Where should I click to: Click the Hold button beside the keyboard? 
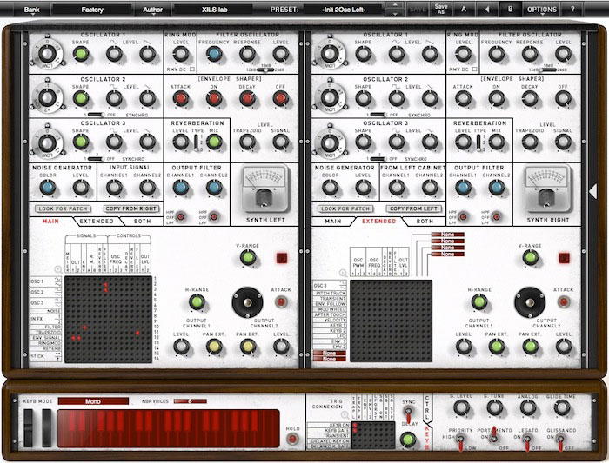click(x=292, y=439)
